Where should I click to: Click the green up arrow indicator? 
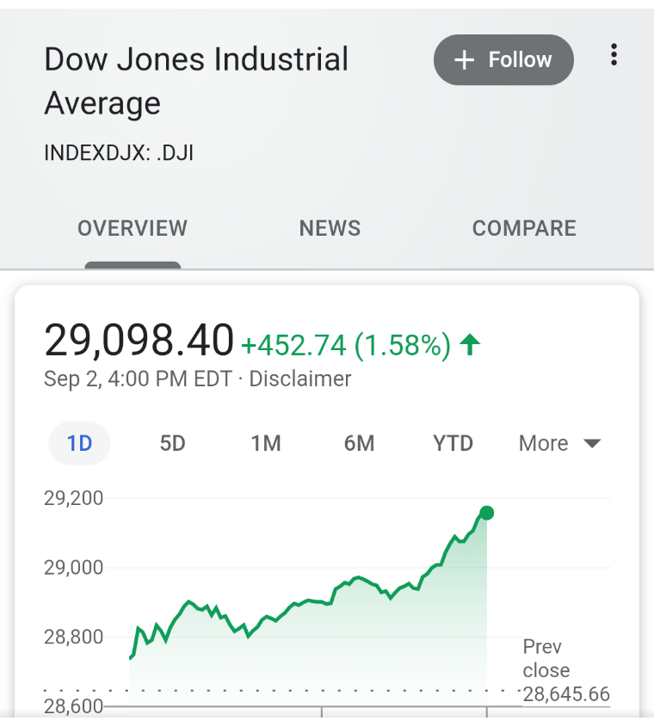coord(469,344)
